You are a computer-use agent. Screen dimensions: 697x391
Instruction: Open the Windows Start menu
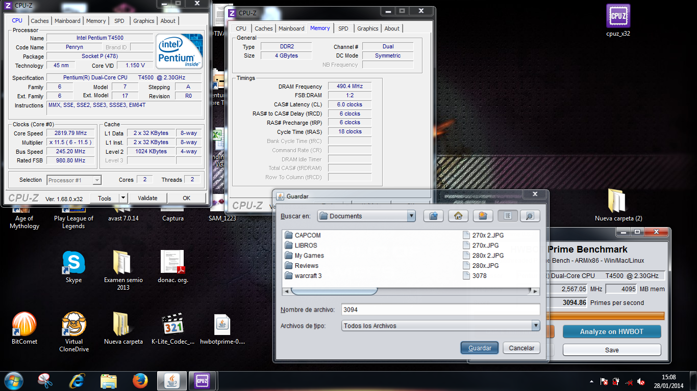point(14,381)
